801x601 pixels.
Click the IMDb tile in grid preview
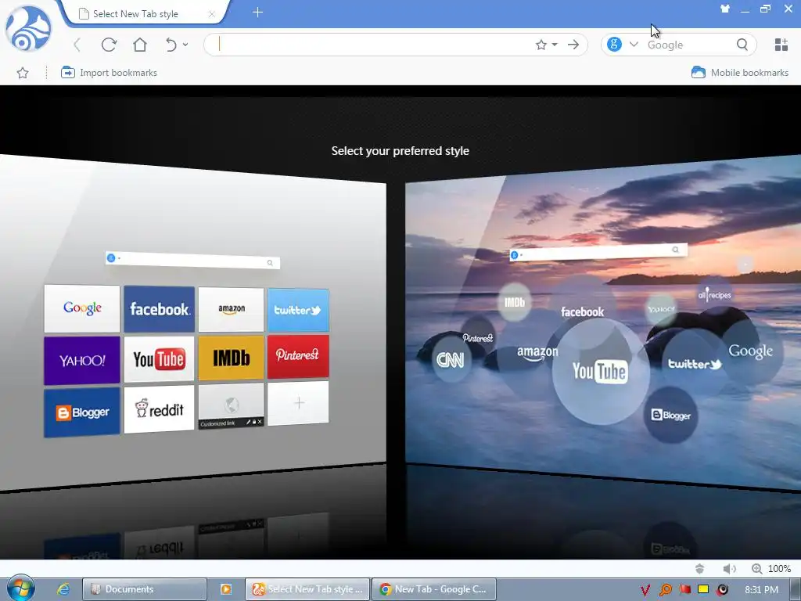231,358
